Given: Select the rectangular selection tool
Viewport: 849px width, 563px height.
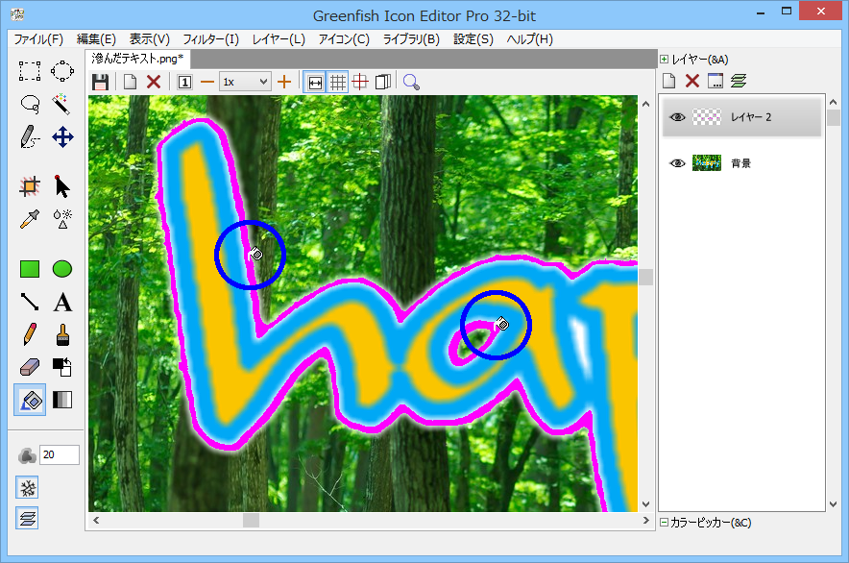Looking at the screenshot, I should coord(30,70).
